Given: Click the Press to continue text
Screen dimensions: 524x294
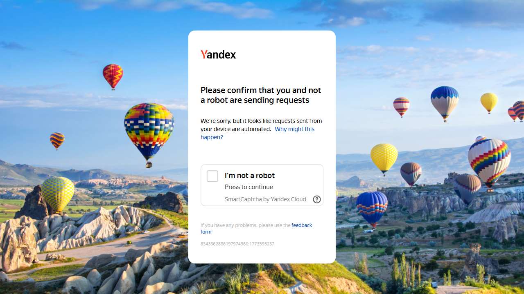Looking at the screenshot, I should 249,187.
